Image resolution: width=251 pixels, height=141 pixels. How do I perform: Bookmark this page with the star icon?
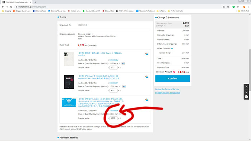[228, 7]
